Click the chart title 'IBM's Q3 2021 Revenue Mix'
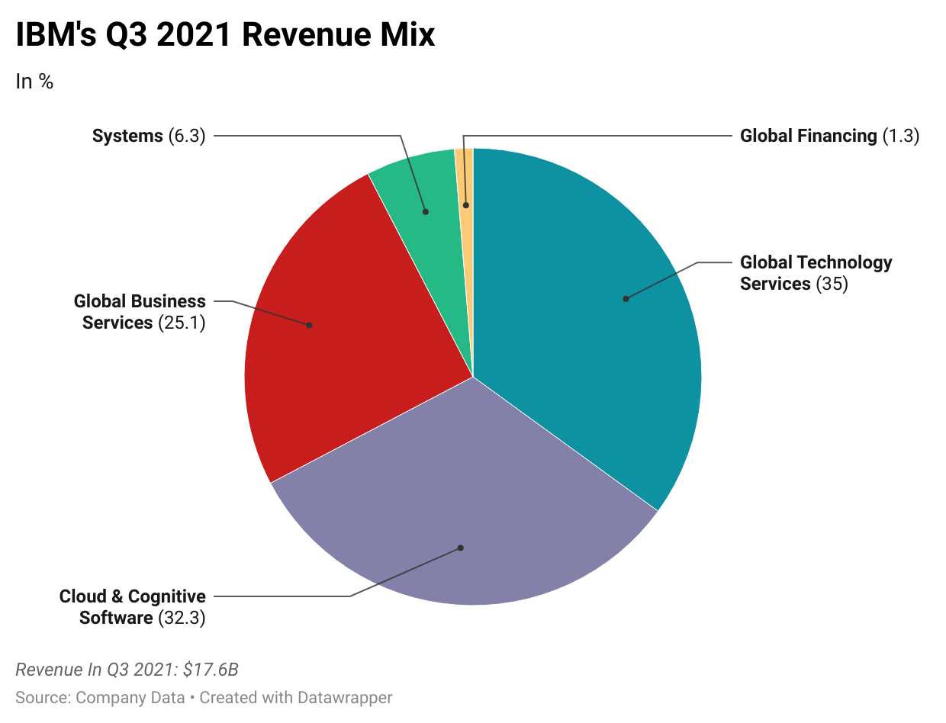 click(225, 35)
